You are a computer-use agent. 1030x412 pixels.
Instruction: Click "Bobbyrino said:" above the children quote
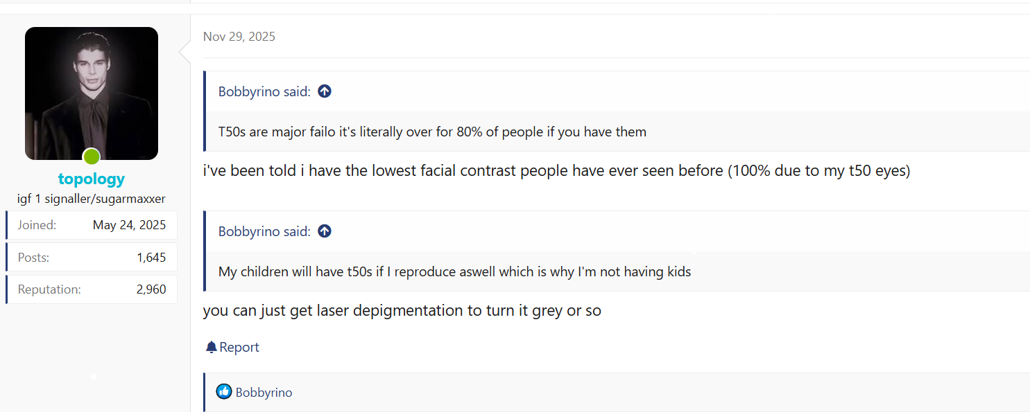point(264,231)
